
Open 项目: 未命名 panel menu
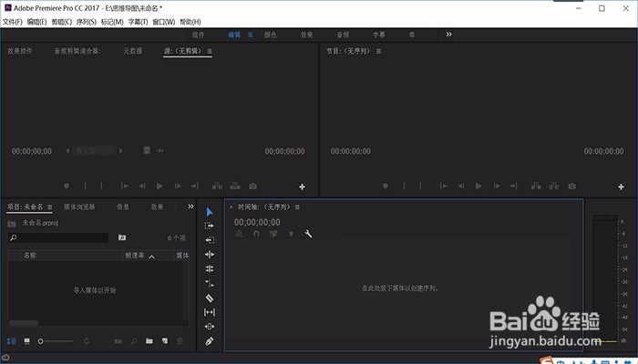[49, 207]
